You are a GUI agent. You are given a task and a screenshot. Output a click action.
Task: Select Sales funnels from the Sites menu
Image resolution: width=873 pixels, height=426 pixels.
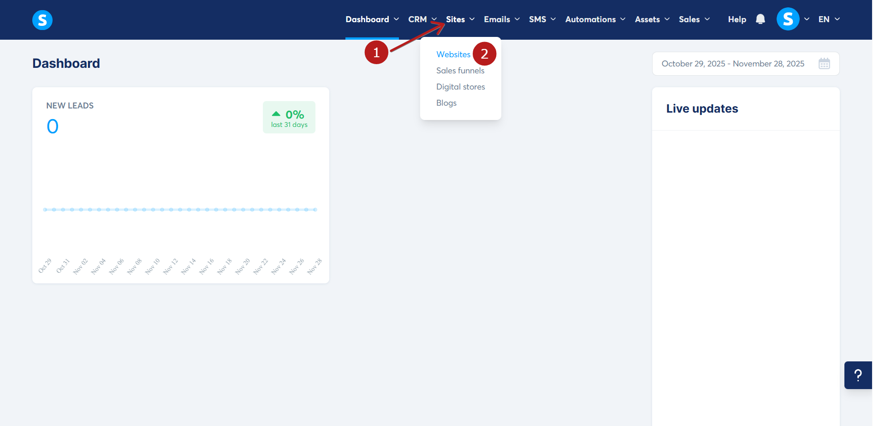coord(460,70)
